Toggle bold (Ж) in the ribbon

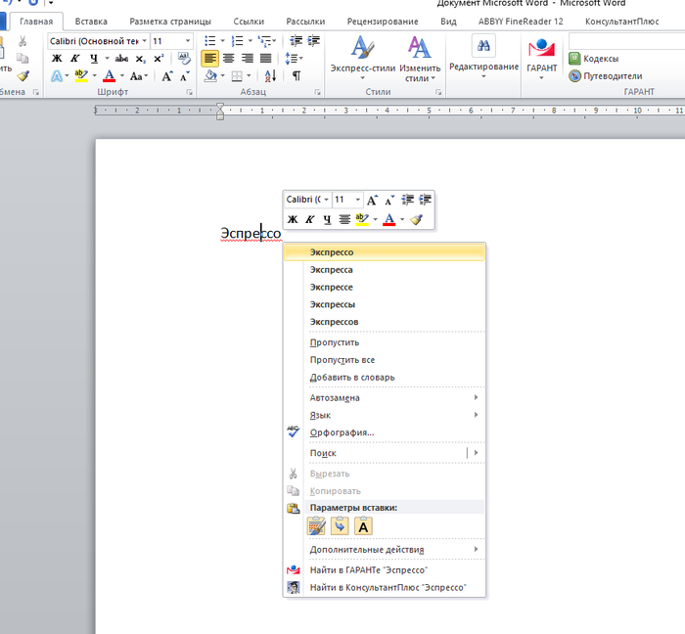click(57, 59)
